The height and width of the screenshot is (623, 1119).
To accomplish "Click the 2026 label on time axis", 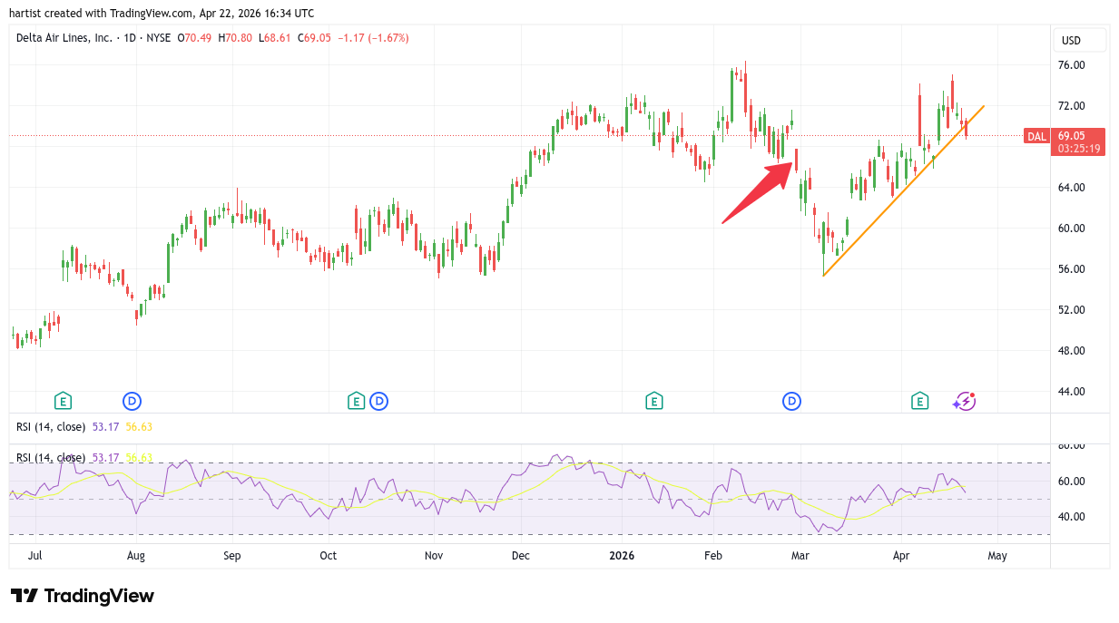I will tap(622, 555).
